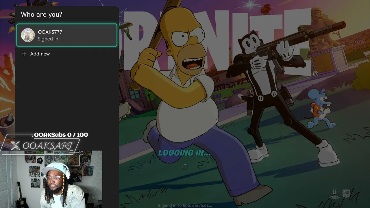This screenshot has height=208, width=370.
Task: Click the "LOGGING IN..." message
Action: tap(184, 153)
